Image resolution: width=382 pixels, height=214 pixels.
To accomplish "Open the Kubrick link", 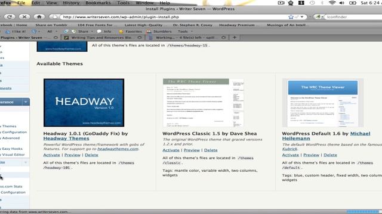I will 289,149.
